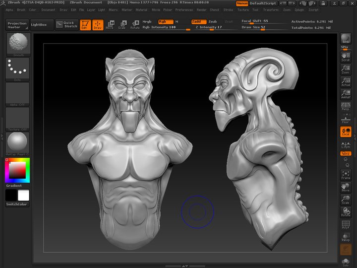Click the SwitchColor button
The image size is (357, 268).
coord(17,204)
